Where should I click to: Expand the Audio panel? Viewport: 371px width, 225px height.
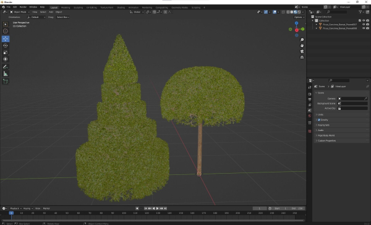pos(342,130)
